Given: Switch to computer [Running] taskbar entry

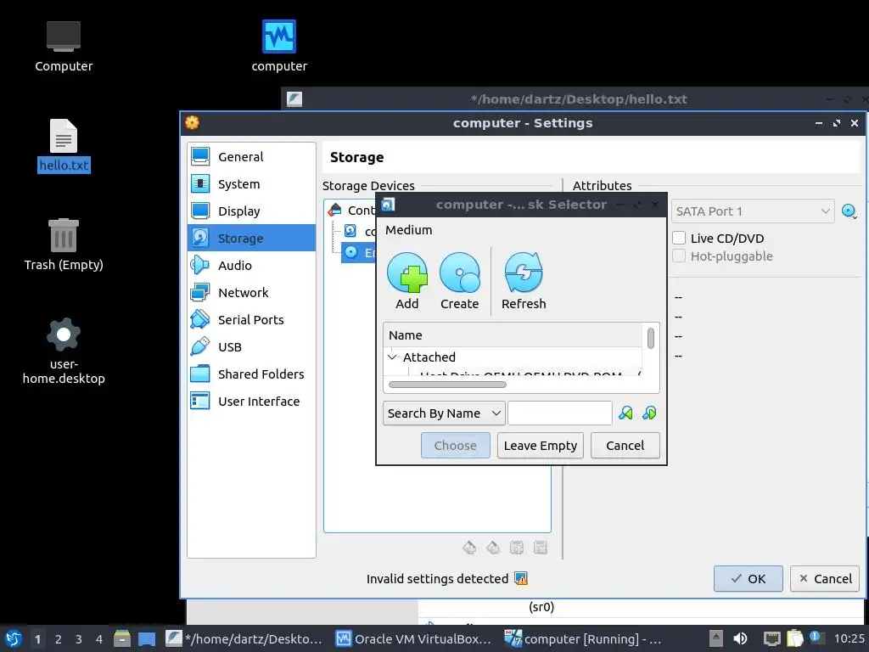Looking at the screenshot, I should point(583,638).
